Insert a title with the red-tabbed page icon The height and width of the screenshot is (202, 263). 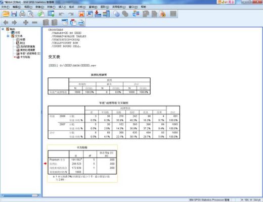73,22
